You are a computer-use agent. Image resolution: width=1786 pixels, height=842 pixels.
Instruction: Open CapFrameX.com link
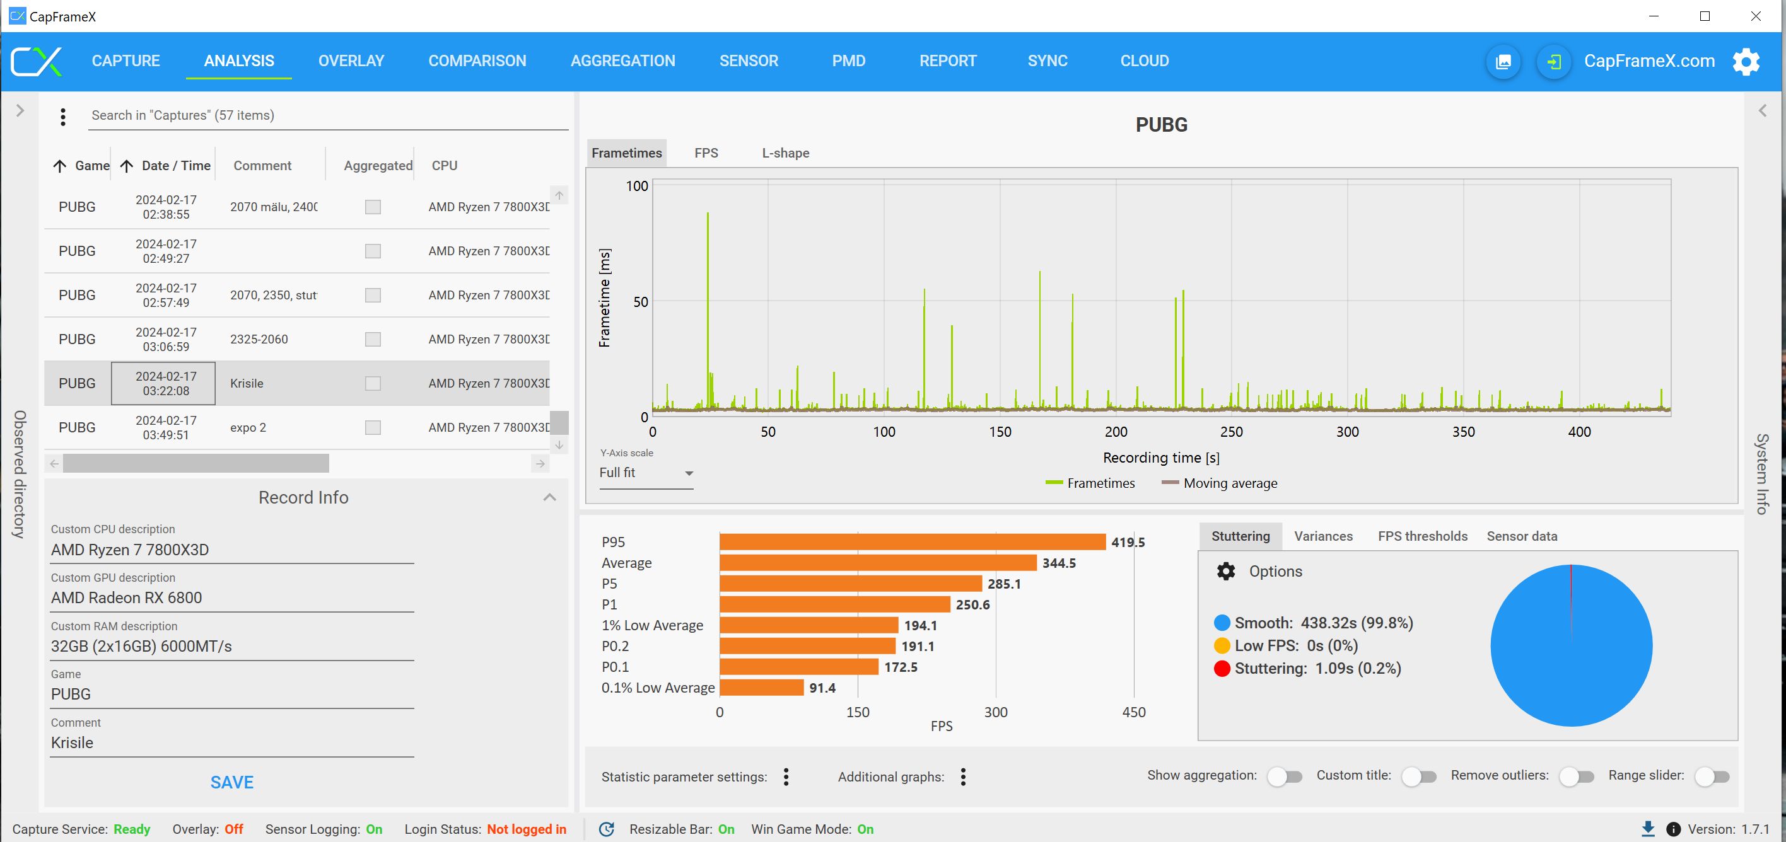[x=1649, y=61]
